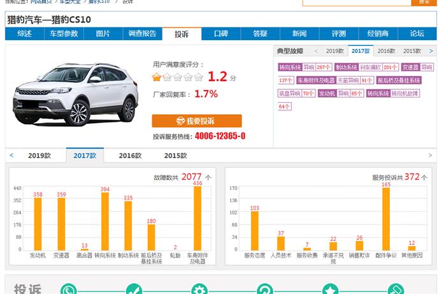Image resolution: width=446 pixels, height=294 pixels.
Task: Open the 图片 tab
Action: pyautogui.click(x=103, y=34)
